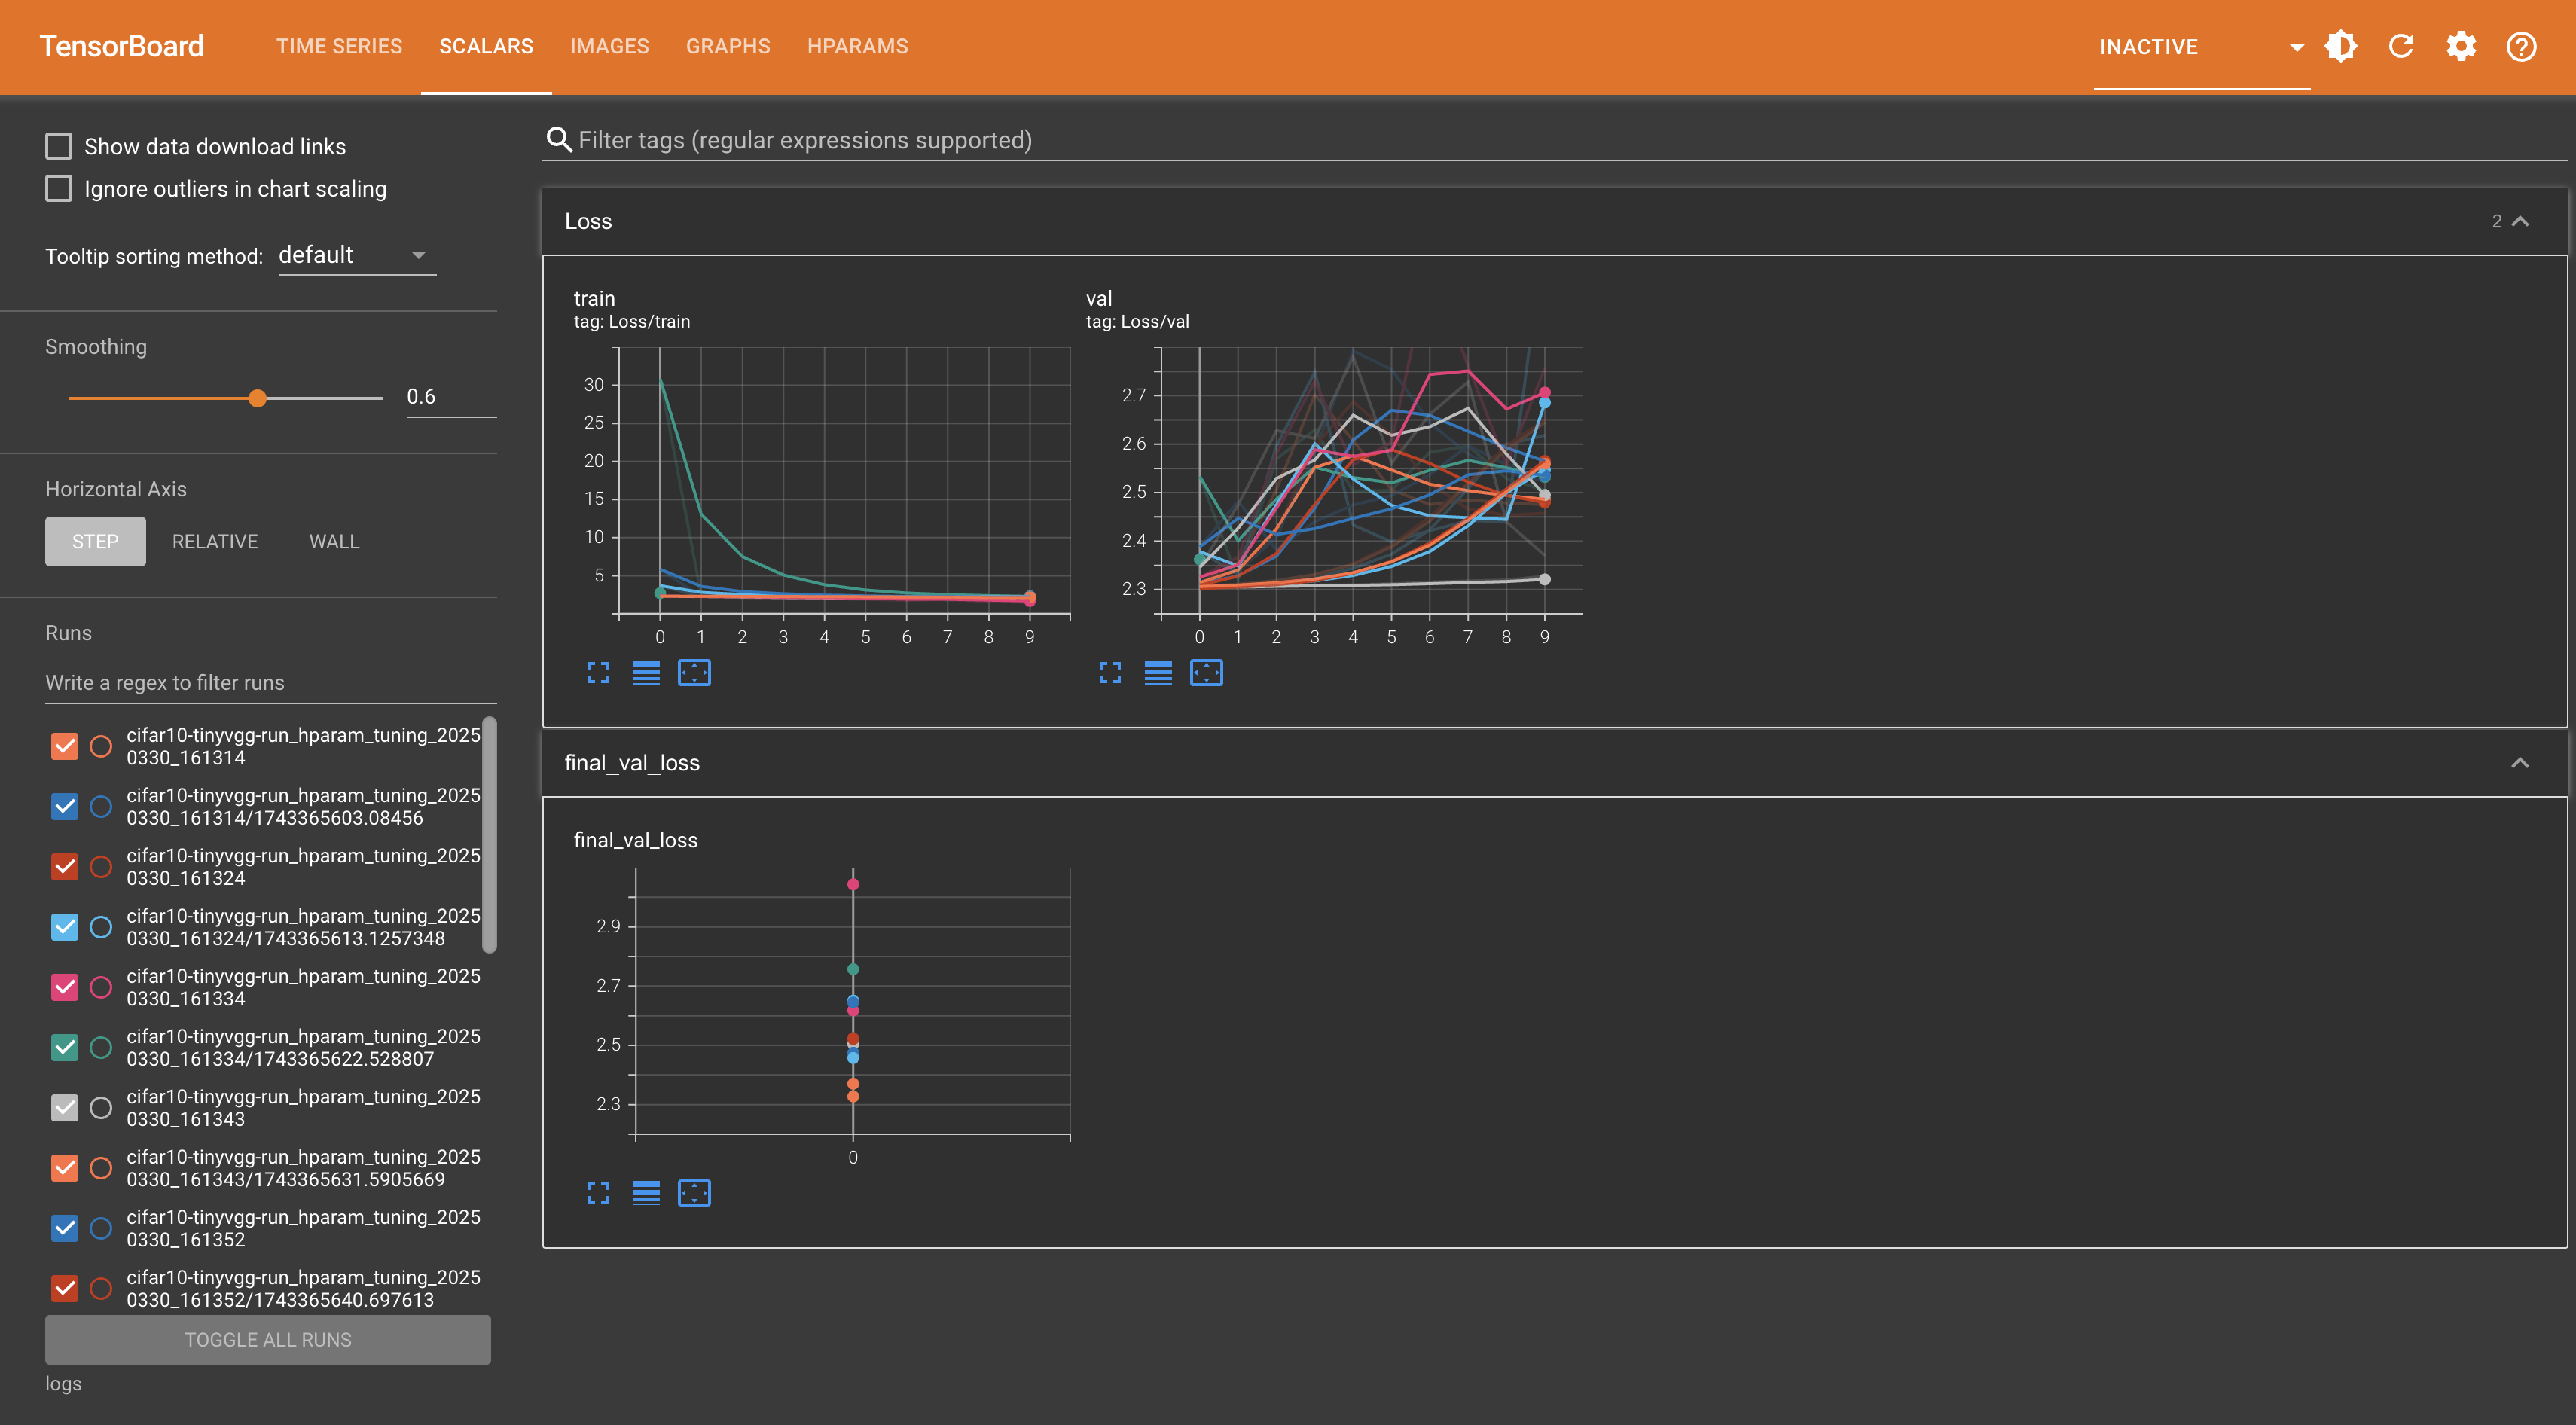The height and width of the screenshot is (1425, 2576).
Task: Click the reload data refresh icon
Action: coord(2401,46)
